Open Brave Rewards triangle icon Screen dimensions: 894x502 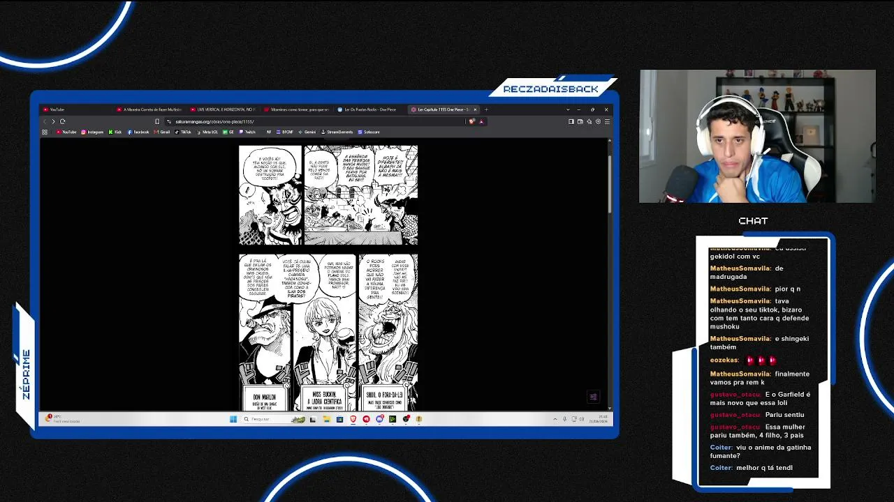point(481,121)
